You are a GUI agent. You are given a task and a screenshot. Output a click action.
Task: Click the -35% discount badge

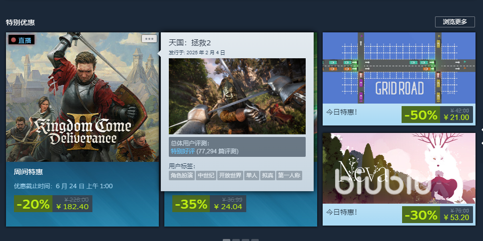[191, 204]
